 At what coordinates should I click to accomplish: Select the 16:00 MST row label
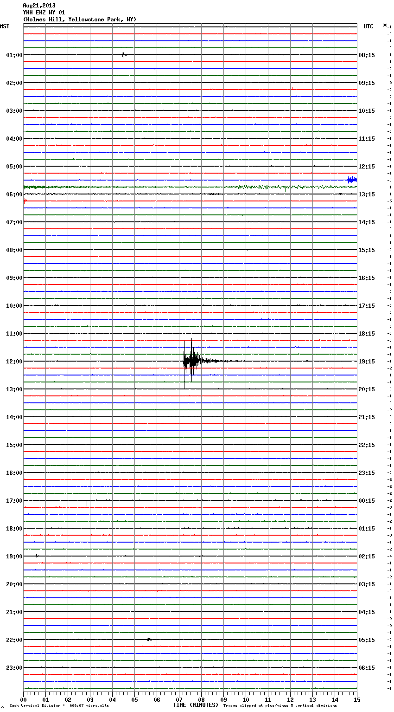(x=14, y=473)
